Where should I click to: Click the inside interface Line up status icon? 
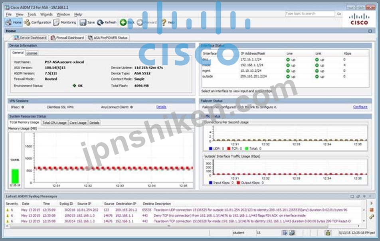click(288, 65)
